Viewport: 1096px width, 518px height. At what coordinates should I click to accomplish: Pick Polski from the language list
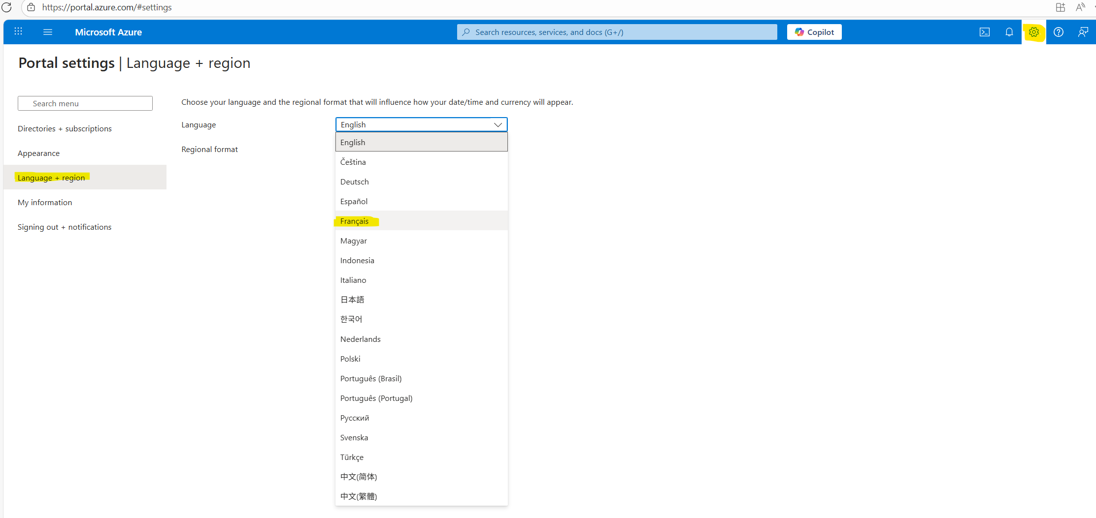[421, 359]
